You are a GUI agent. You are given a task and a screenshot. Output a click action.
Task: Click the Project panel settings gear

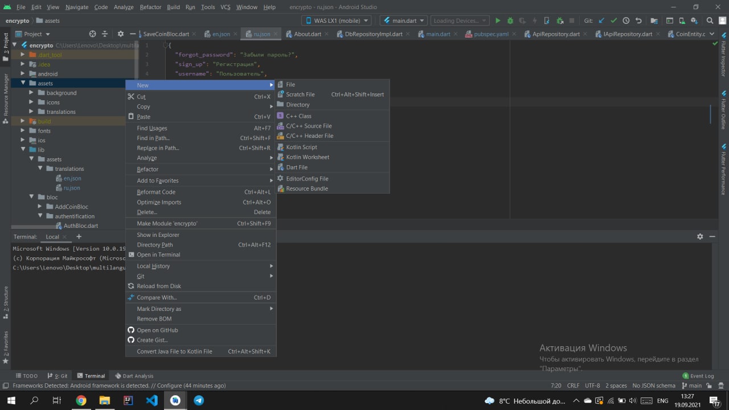click(x=120, y=34)
